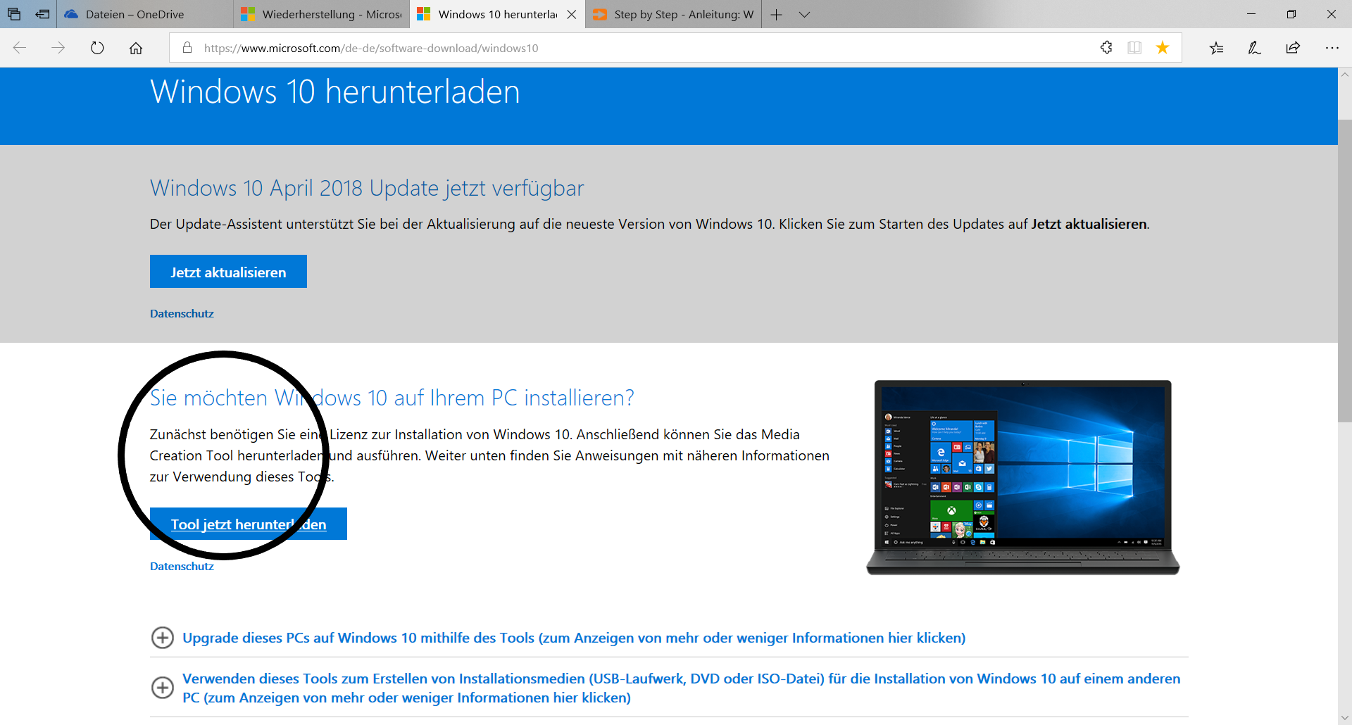Add notes with the pen icon
Screen dimensions: 1352x725
1254,48
